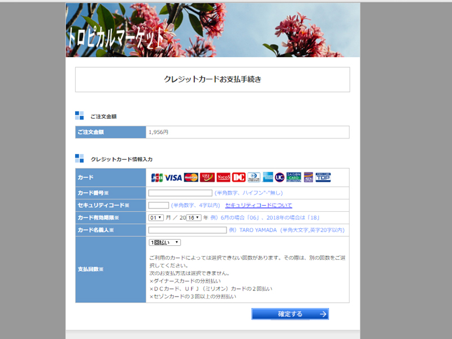Click the American Express logo
The height and width of the screenshot is (339, 452).
pyautogui.click(x=268, y=177)
